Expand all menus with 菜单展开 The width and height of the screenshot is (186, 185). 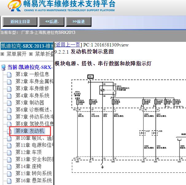click(17, 54)
